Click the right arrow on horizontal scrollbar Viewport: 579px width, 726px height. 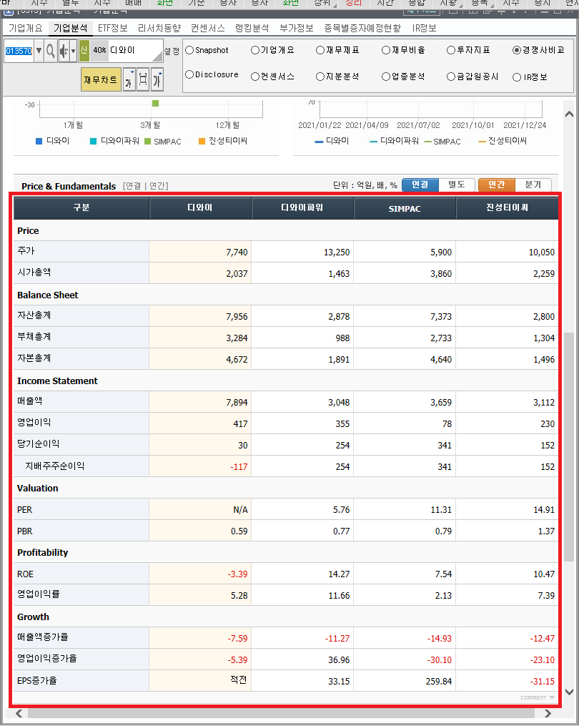pyautogui.click(x=548, y=713)
